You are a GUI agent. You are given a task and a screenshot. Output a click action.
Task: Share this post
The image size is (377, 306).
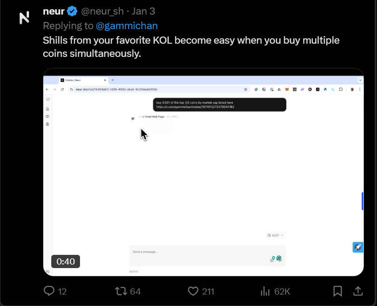358,291
